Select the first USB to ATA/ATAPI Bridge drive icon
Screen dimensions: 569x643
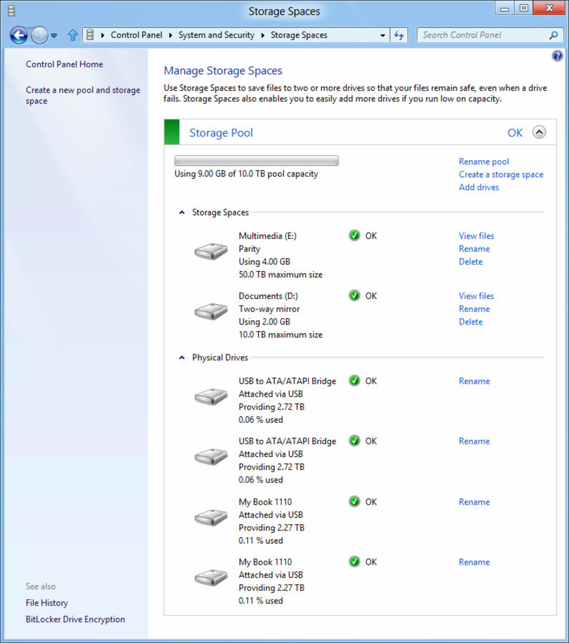pyautogui.click(x=210, y=397)
